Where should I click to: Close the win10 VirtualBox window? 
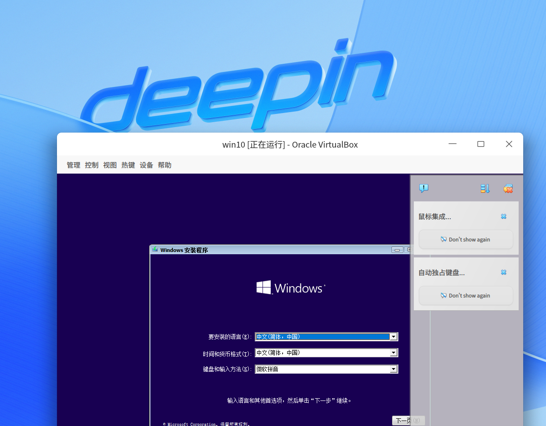pos(509,144)
